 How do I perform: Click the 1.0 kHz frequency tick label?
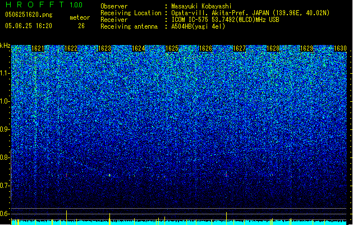4,101
